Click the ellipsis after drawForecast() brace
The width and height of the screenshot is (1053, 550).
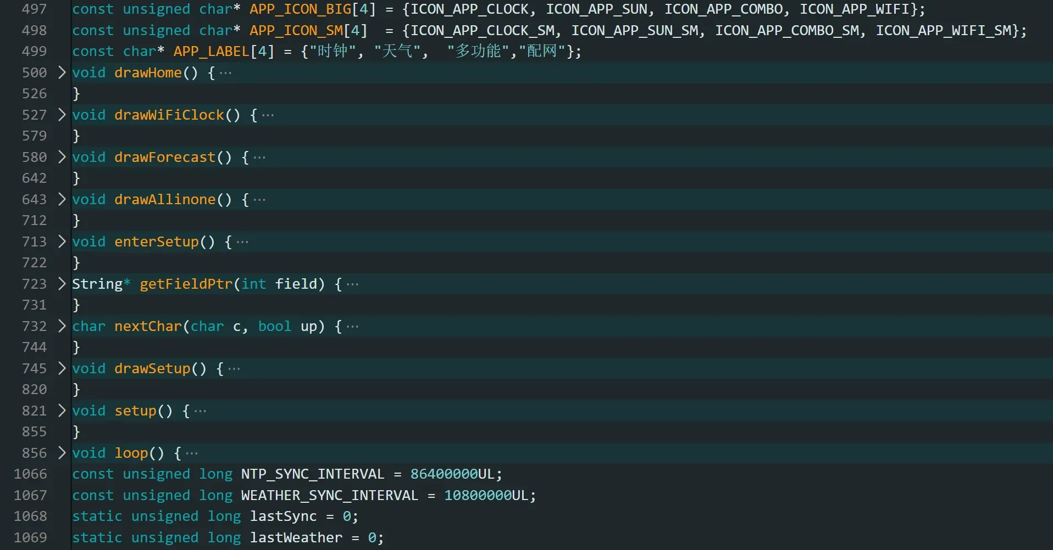pyautogui.click(x=259, y=158)
